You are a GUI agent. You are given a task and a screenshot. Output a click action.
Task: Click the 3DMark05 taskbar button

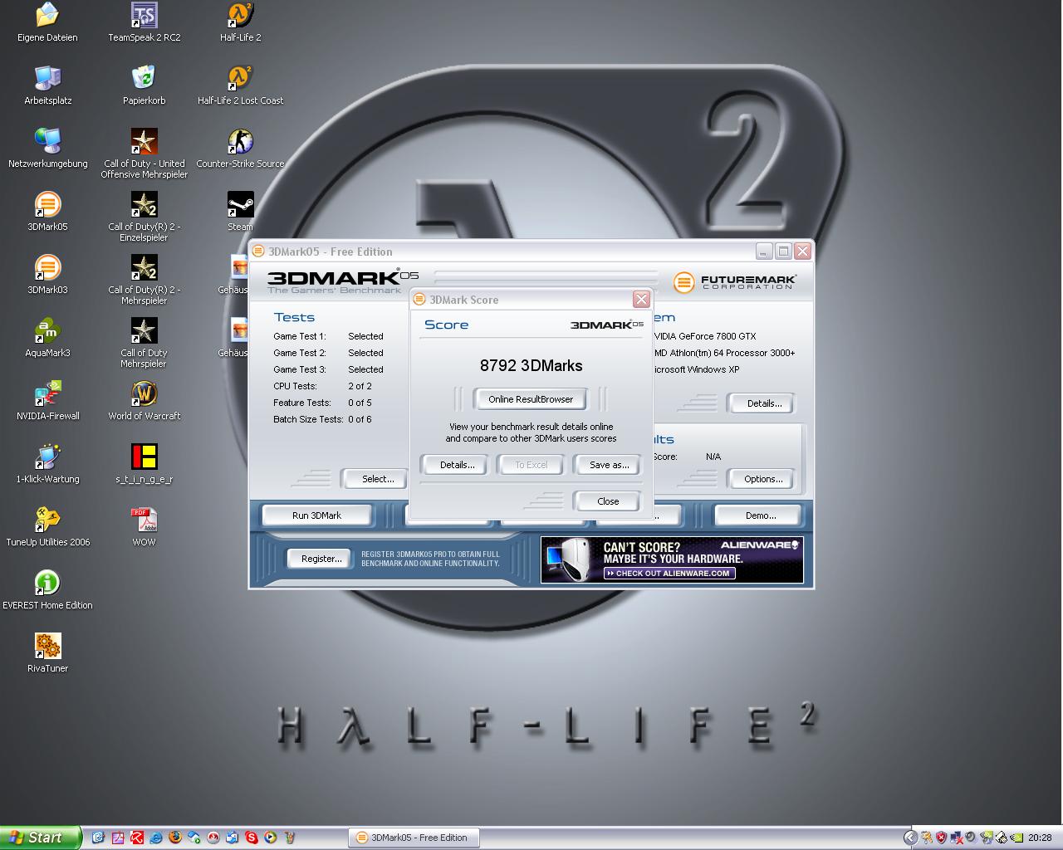(414, 838)
